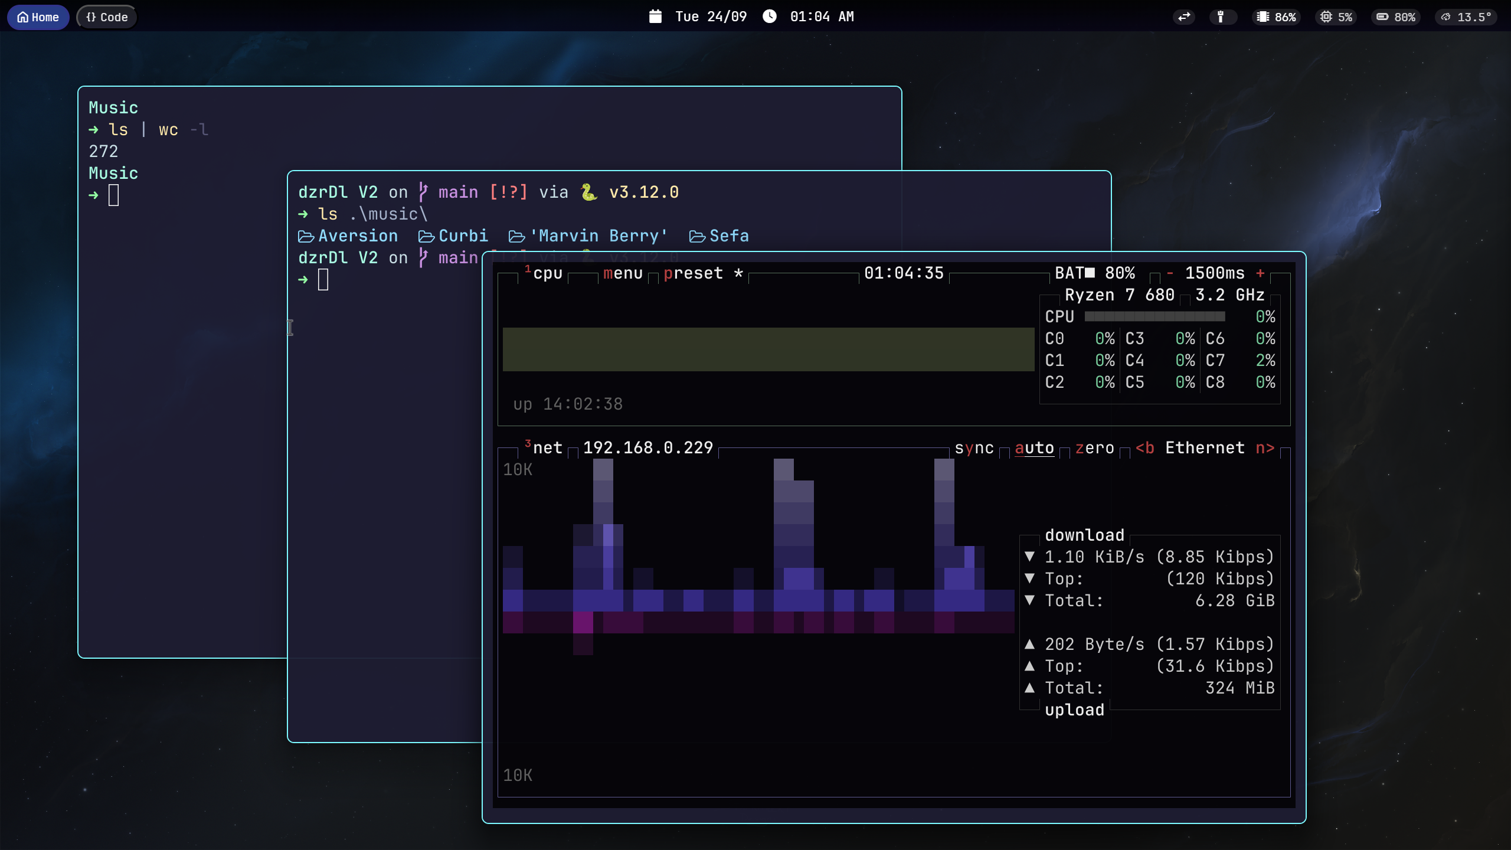The image size is (1511, 850).
Task: Switch to next network interface n>
Action: pyautogui.click(x=1265, y=448)
